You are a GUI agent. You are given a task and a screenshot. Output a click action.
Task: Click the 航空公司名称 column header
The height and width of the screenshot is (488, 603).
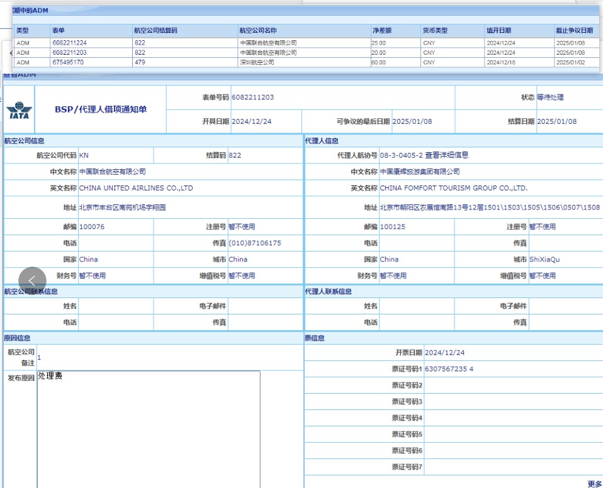[258, 31]
